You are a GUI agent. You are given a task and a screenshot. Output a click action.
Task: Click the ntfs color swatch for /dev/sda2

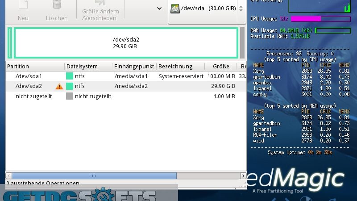point(70,86)
